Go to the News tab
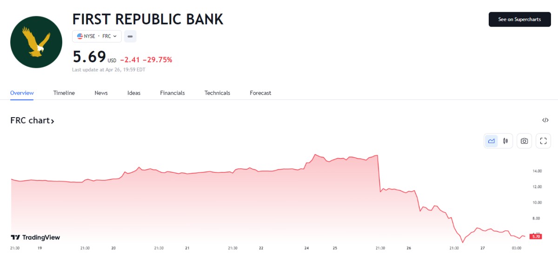This screenshot has height=257, width=558. pyautogui.click(x=101, y=93)
